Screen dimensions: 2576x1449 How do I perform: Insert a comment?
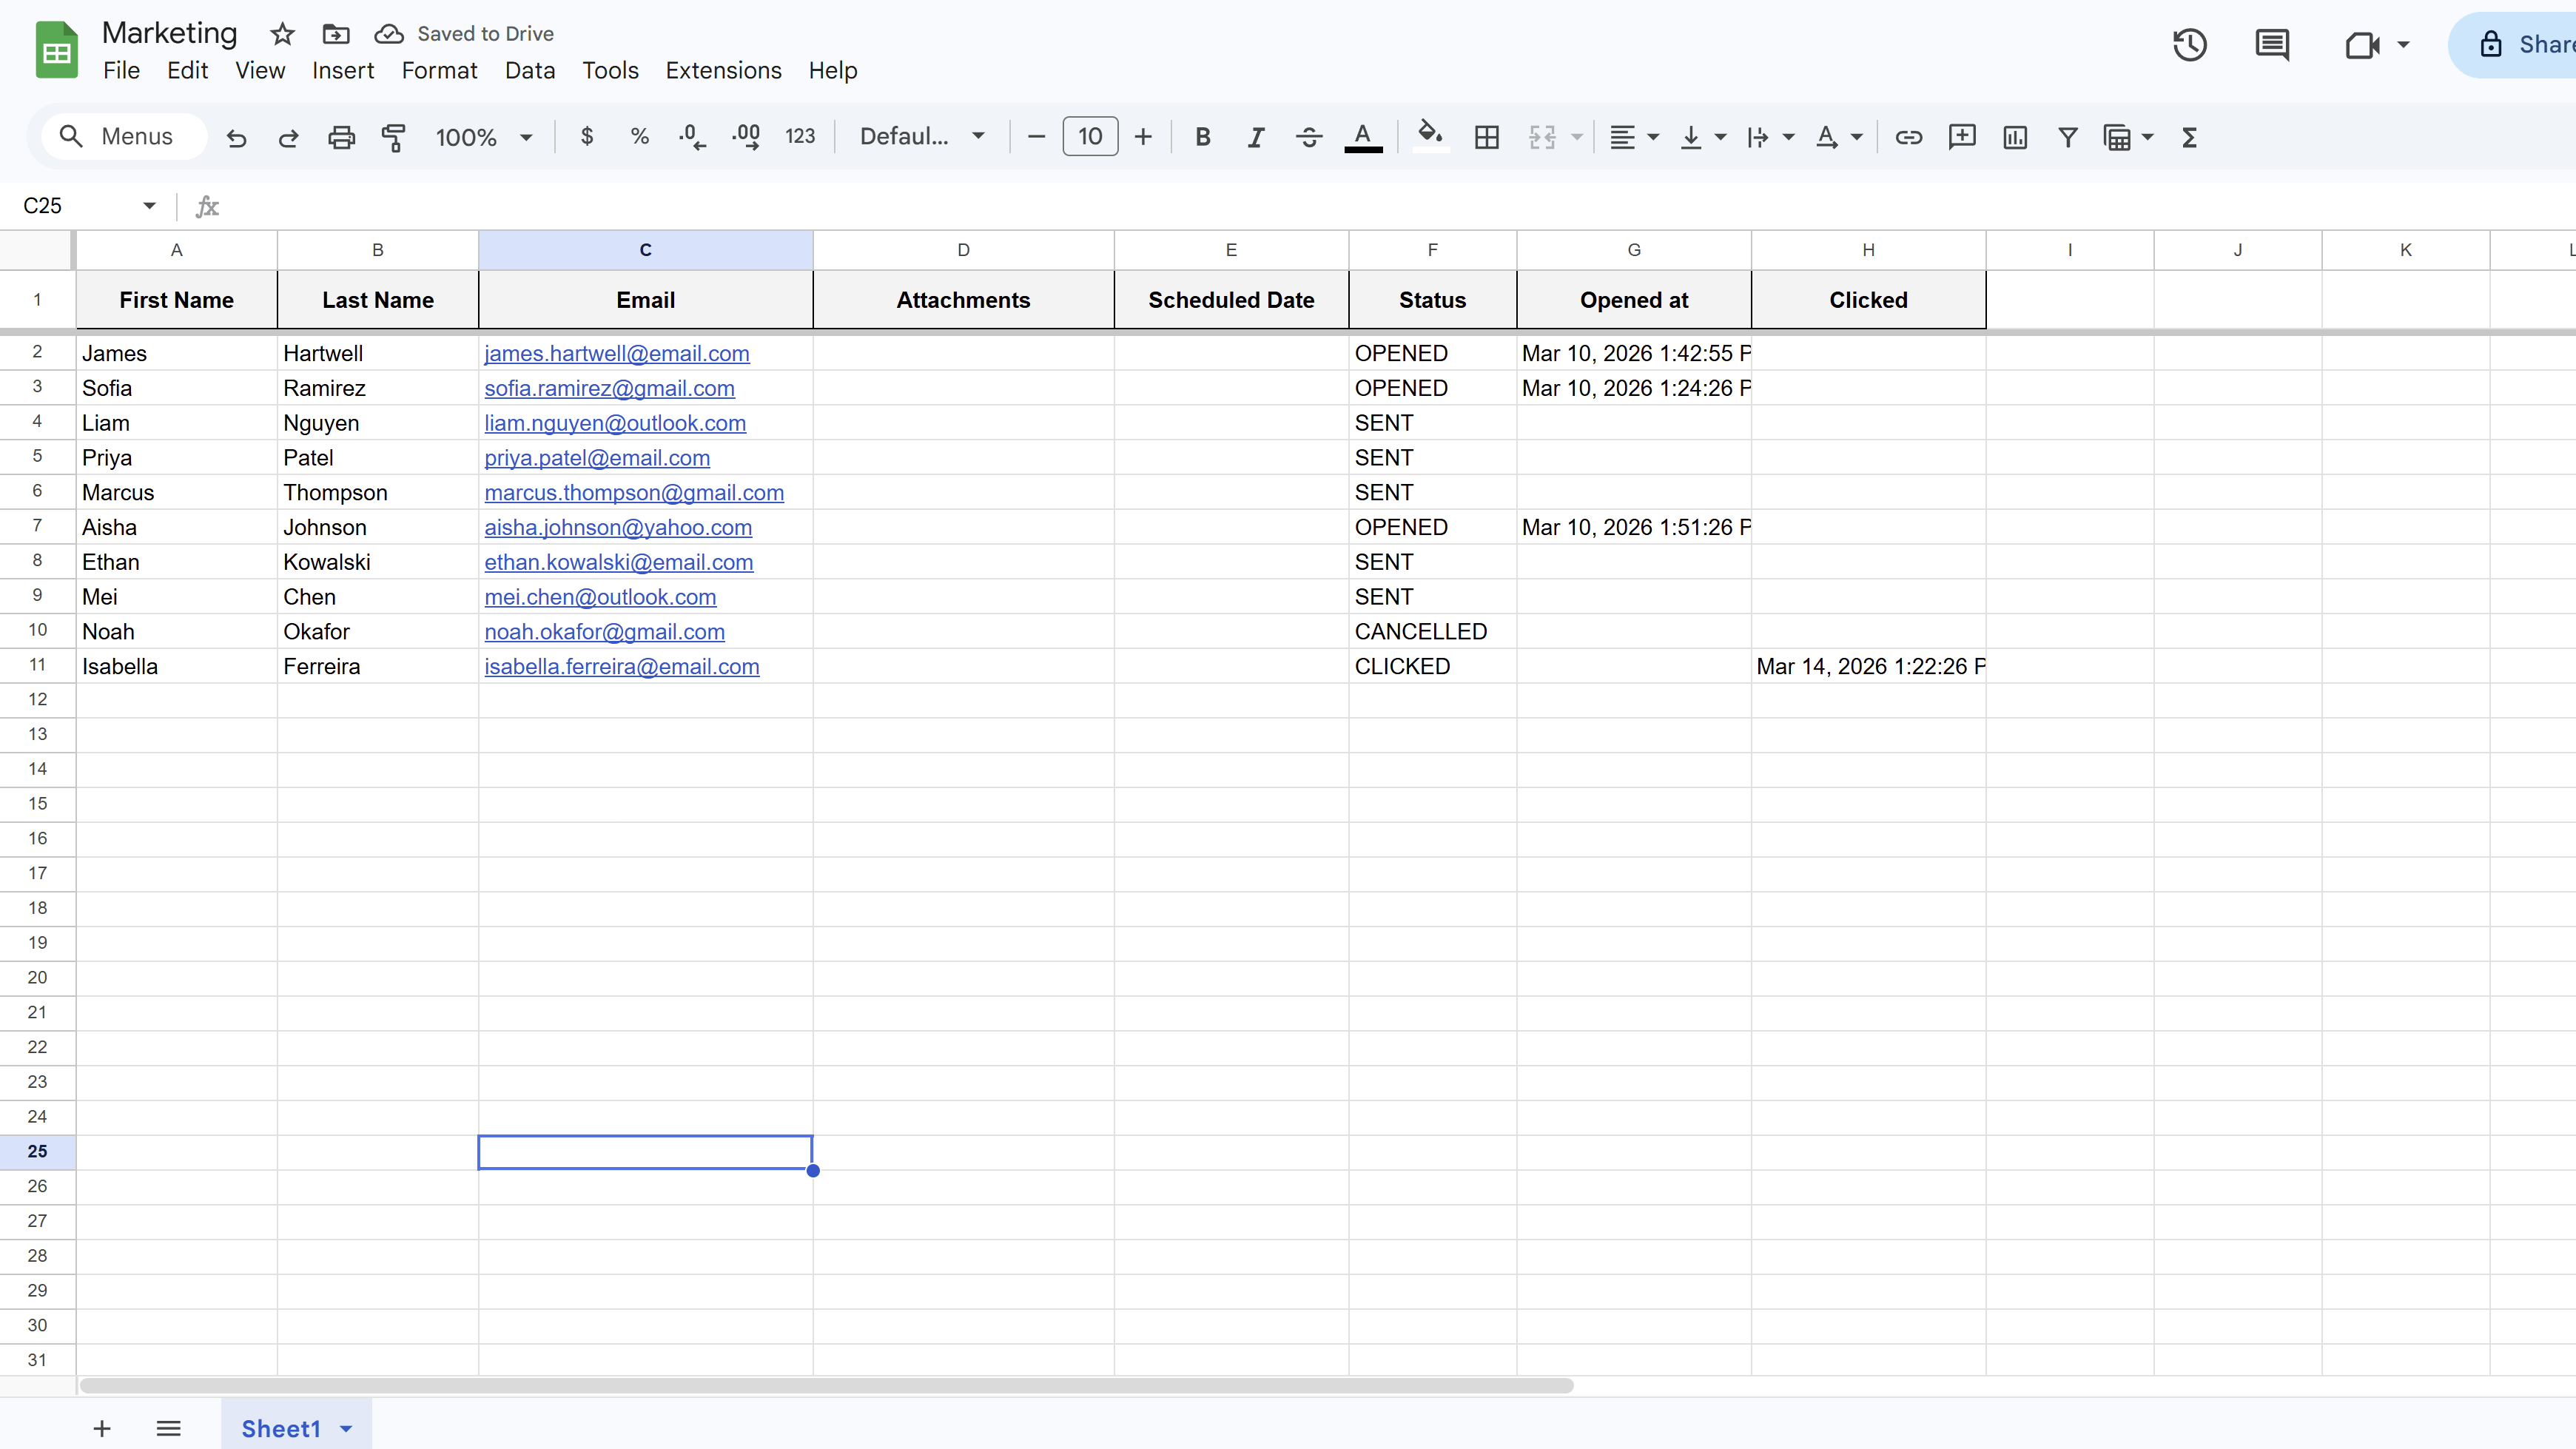click(x=1961, y=137)
